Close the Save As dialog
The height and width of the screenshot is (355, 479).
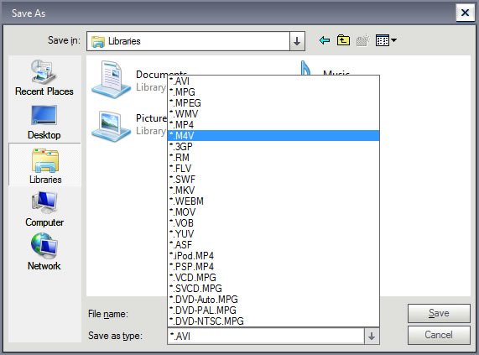coord(465,13)
